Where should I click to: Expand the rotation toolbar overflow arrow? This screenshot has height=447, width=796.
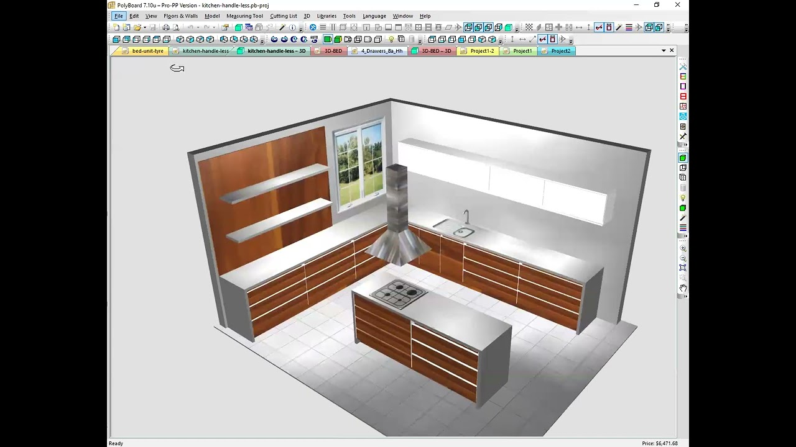[x=420, y=41]
